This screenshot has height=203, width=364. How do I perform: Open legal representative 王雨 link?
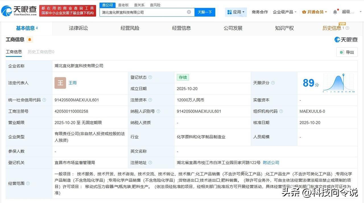(73, 83)
